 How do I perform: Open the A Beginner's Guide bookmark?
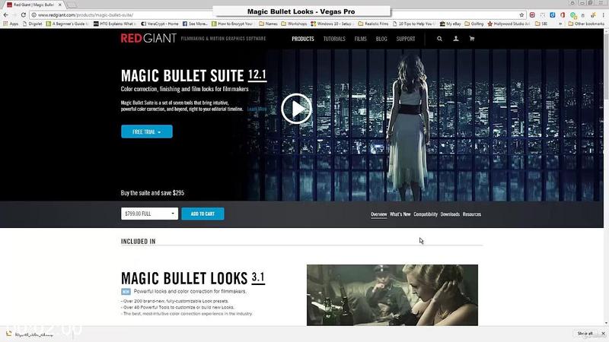(67, 24)
